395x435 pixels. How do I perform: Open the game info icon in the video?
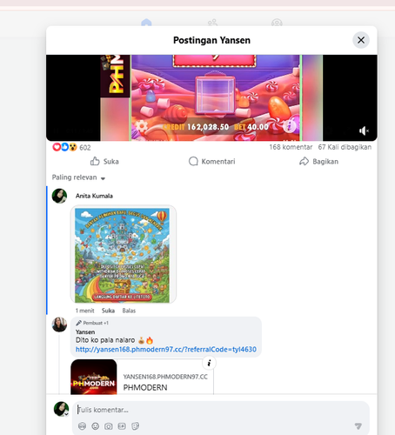(289, 126)
